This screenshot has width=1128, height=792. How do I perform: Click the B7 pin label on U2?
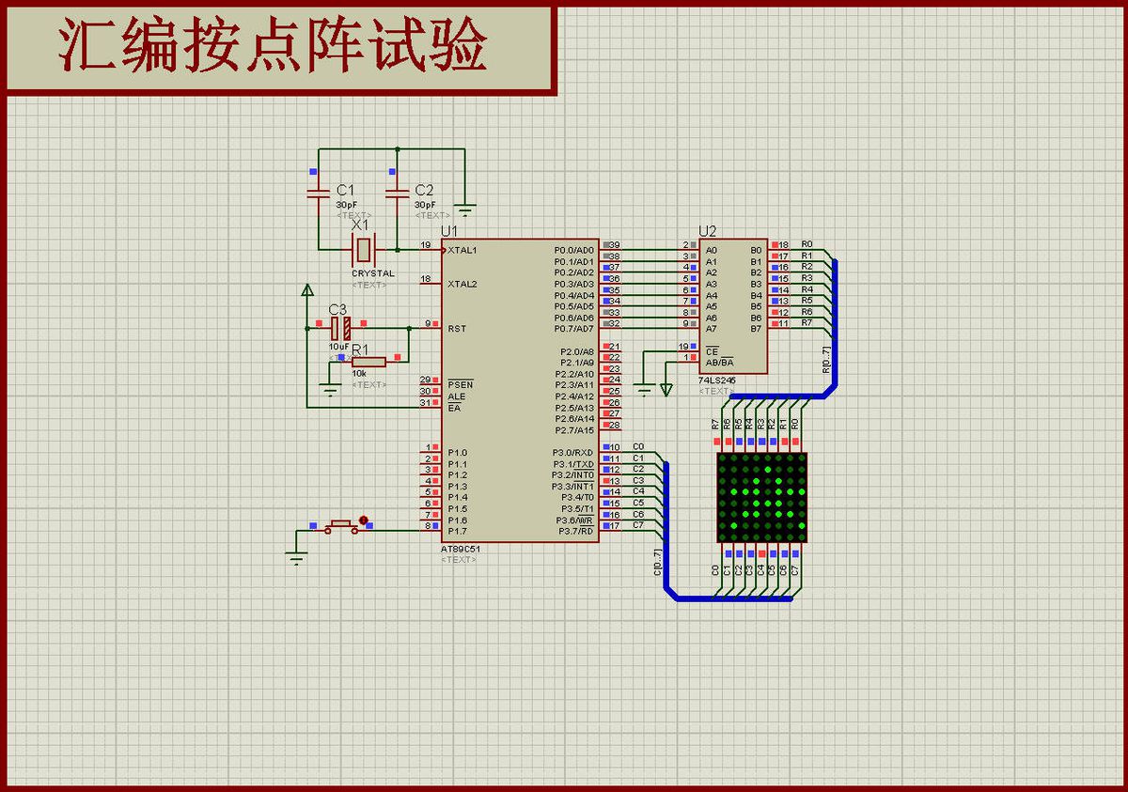pyautogui.click(x=756, y=329)
